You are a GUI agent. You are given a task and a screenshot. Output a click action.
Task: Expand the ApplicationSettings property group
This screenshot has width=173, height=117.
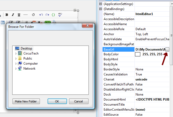coord(101,4)
